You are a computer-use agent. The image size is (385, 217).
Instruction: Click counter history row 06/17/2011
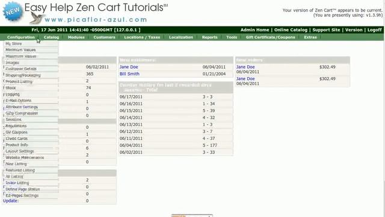176,97
